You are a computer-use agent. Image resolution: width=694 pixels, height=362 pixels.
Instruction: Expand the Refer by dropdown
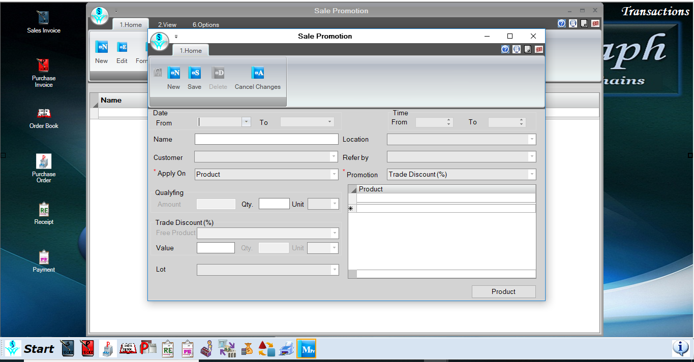[532, 157]
